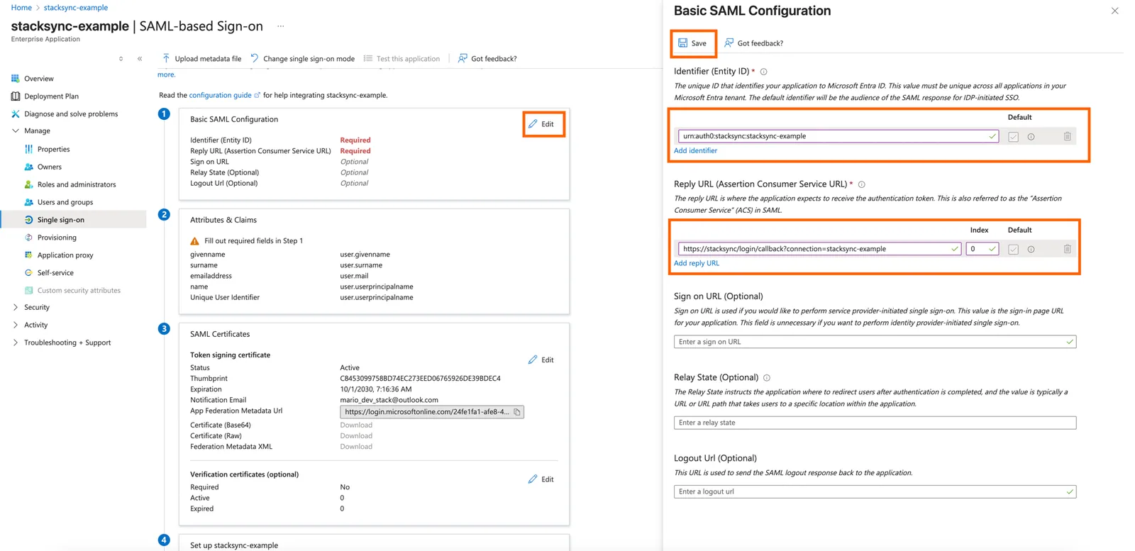The height and width of the screenshot is (551, 1135).
Task: Expand Troubleshooting + Support in sidebar
Action: (x=16, y=343)
